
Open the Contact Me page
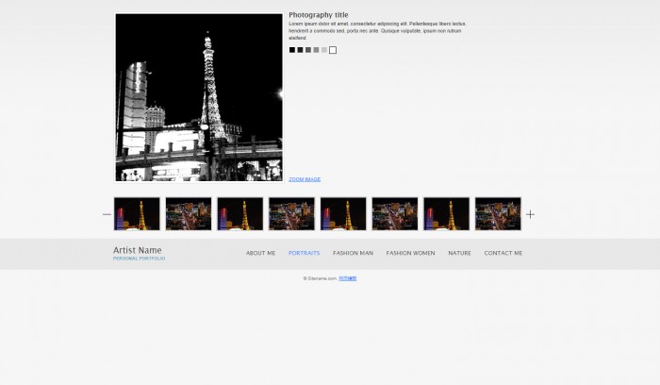(503, 253)
